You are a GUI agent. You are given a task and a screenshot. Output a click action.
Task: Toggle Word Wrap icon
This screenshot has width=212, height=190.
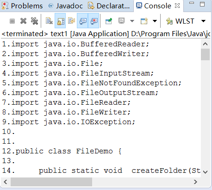click(71, 21)
